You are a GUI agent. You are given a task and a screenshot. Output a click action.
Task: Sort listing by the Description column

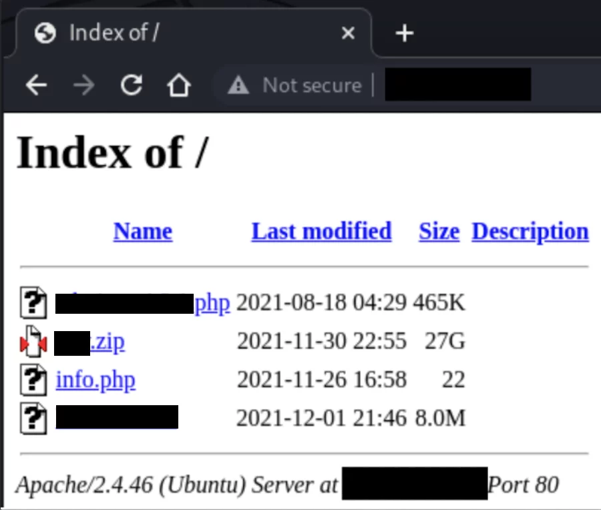(530, 231)
